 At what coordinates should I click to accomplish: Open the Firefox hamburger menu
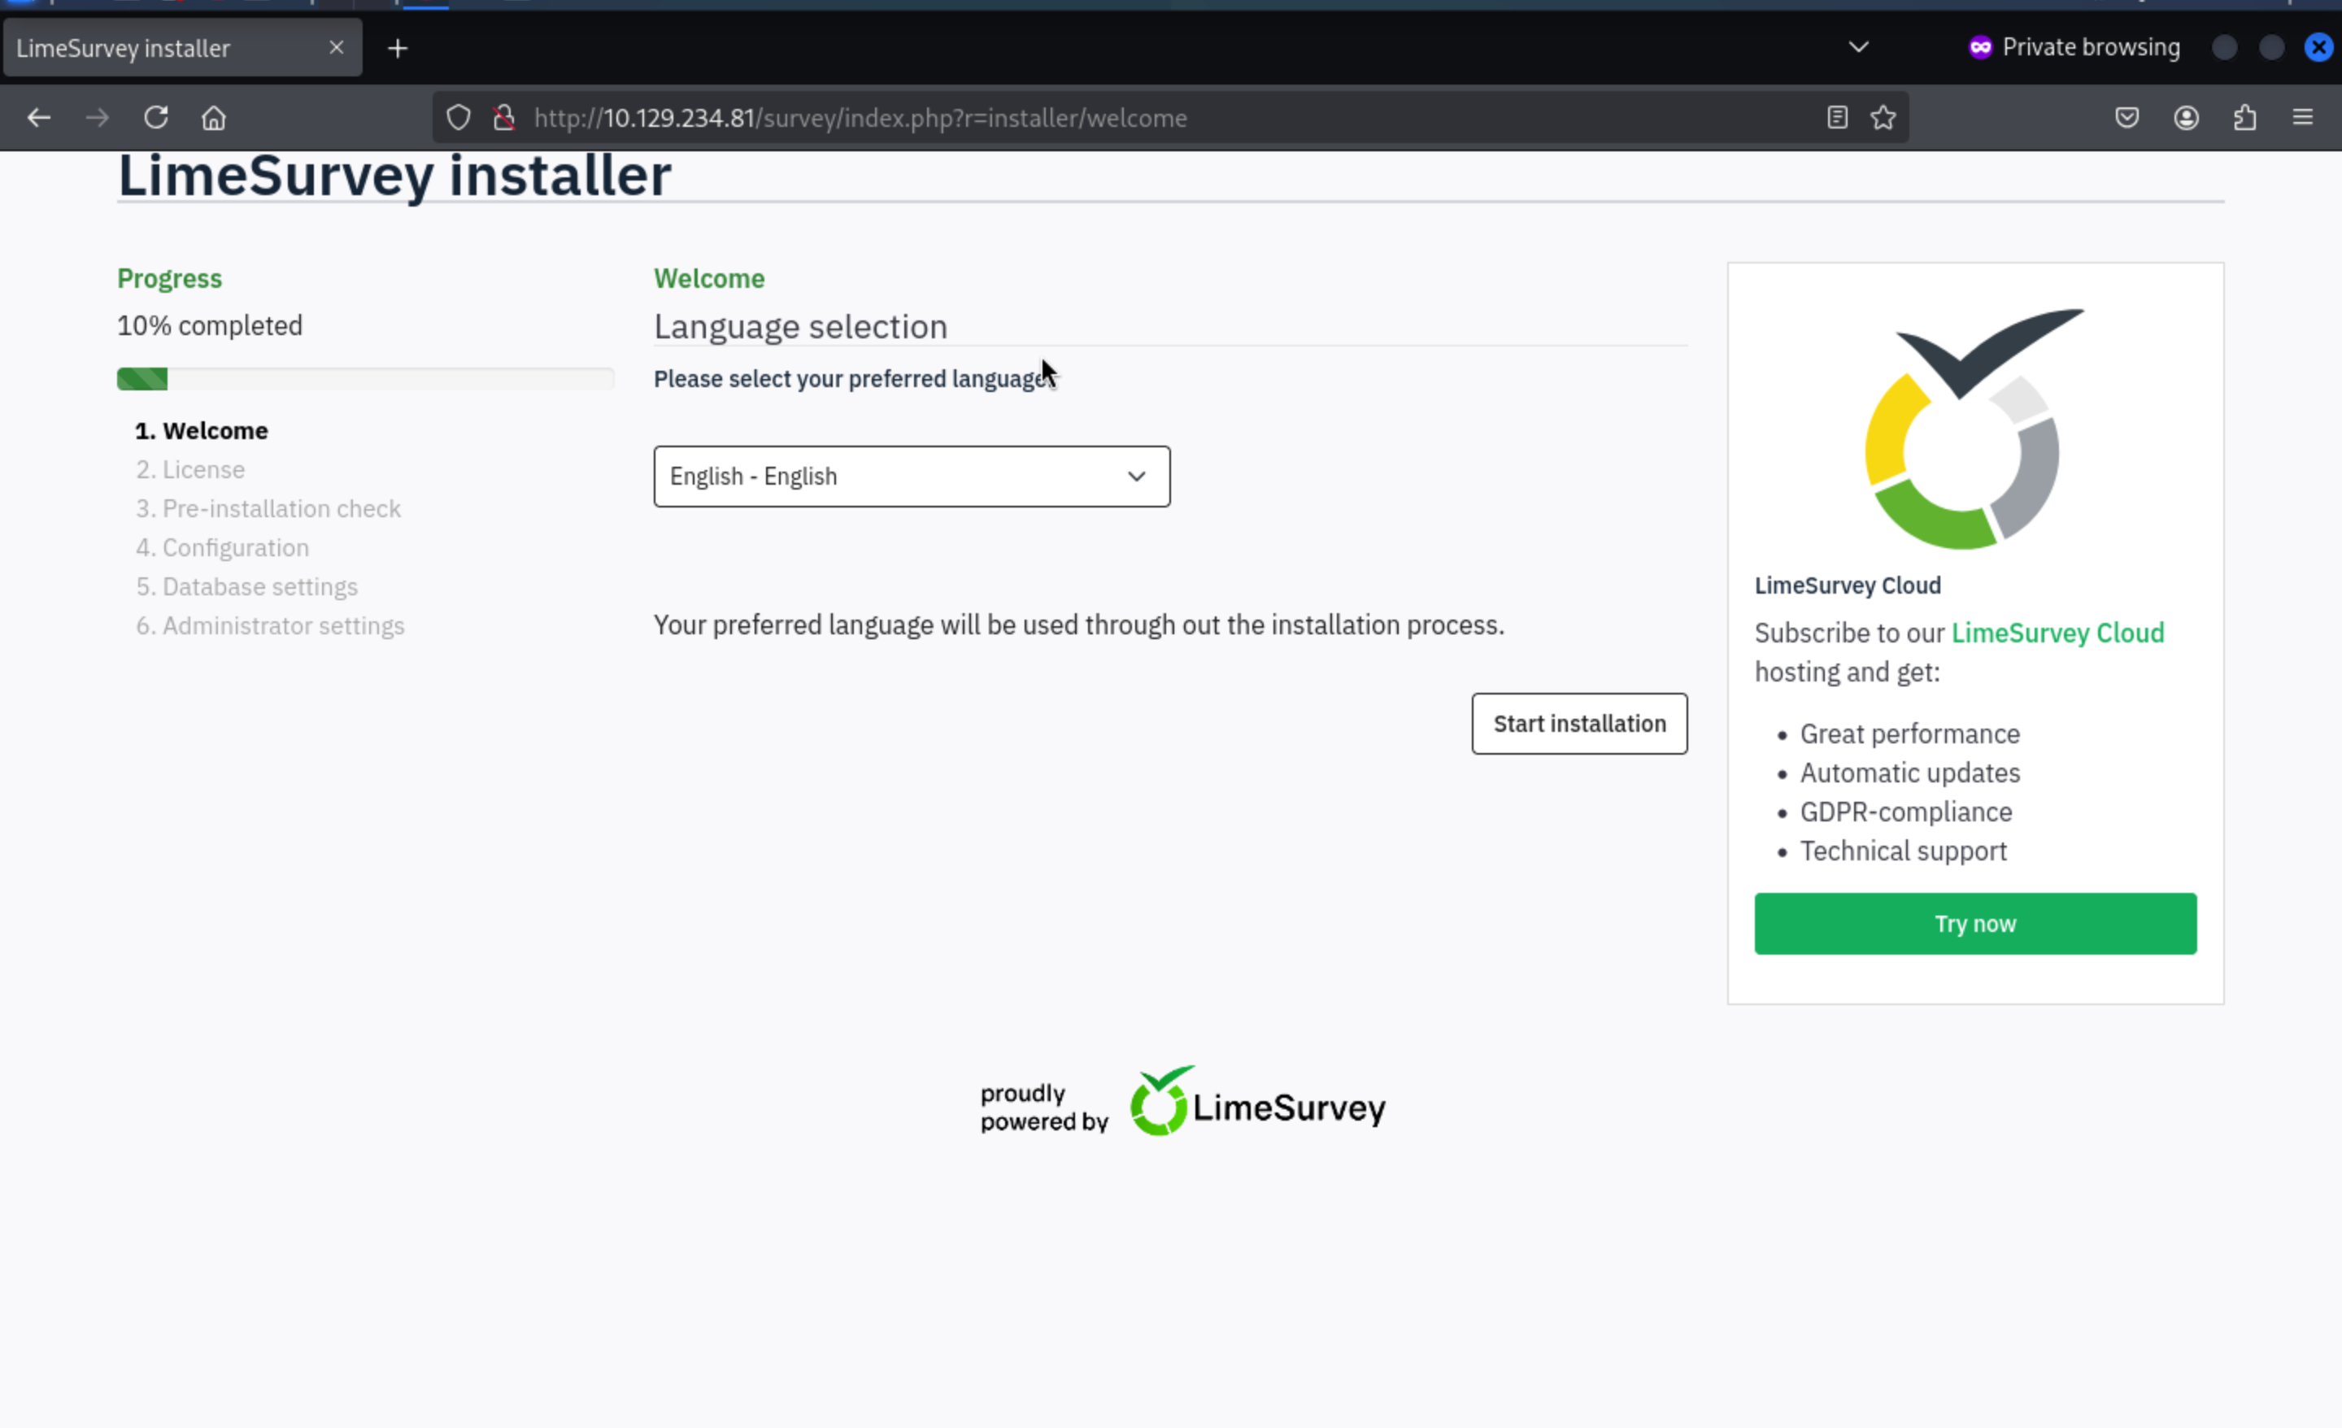click(2302, 118)
